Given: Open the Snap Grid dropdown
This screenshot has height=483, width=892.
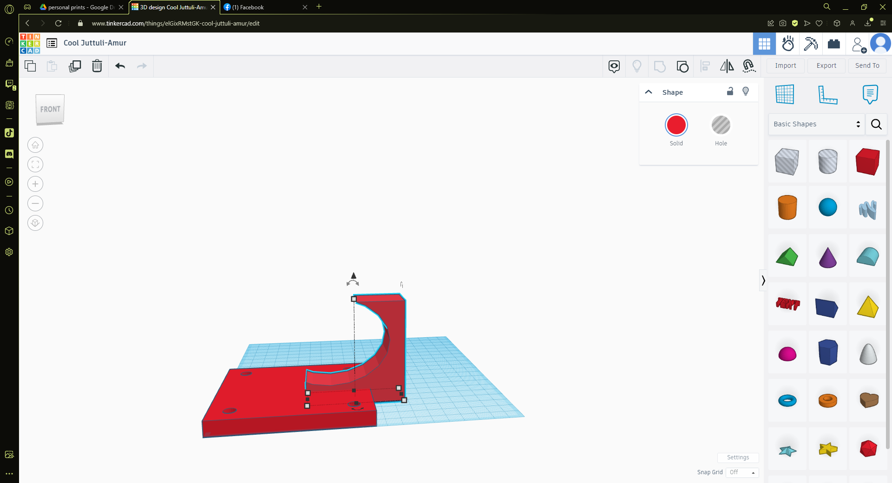Looking at the screenshot, I should (742, 472).
